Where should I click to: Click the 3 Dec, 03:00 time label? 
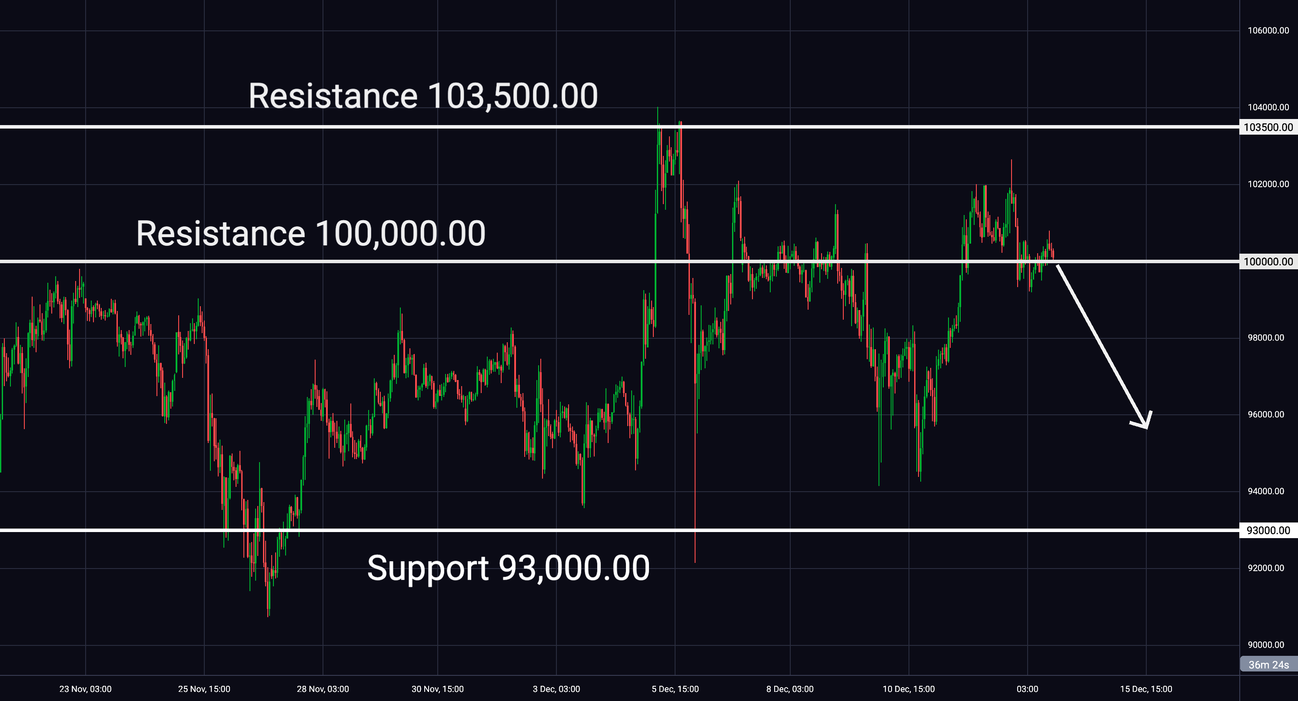click(556, 689)
